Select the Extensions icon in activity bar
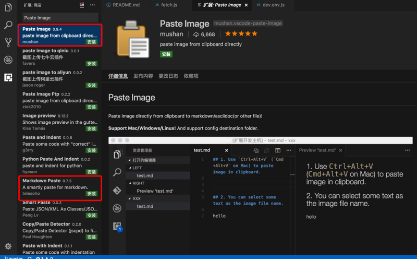The height and width of the screenshot is (259, 417). tap(8, 77)
